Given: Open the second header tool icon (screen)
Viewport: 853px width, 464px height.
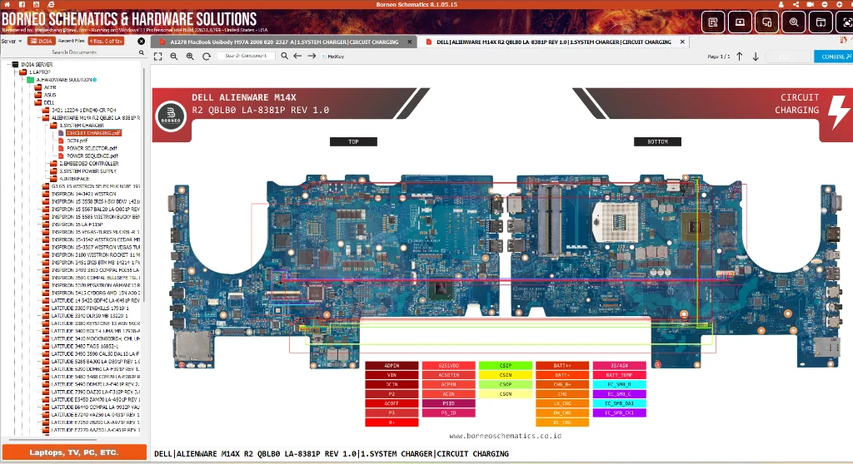Looking at the screenshot, I should pos(740,22).
